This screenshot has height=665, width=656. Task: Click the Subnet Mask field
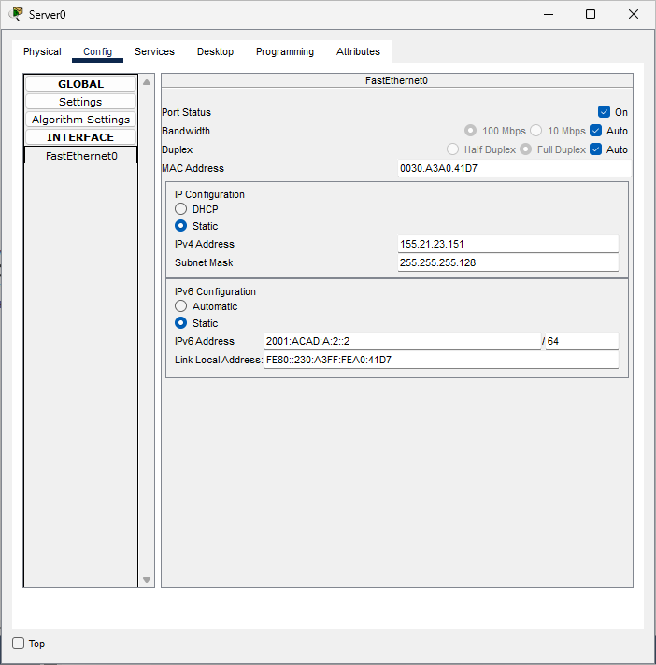508,262
